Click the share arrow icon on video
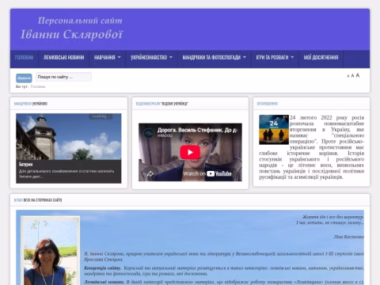 click(150, 173)
